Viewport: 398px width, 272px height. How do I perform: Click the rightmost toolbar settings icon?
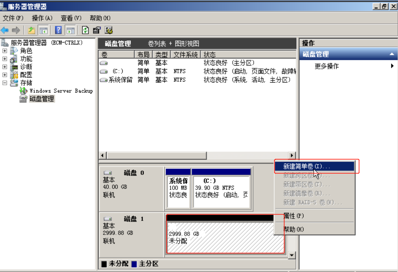(109, 30)
